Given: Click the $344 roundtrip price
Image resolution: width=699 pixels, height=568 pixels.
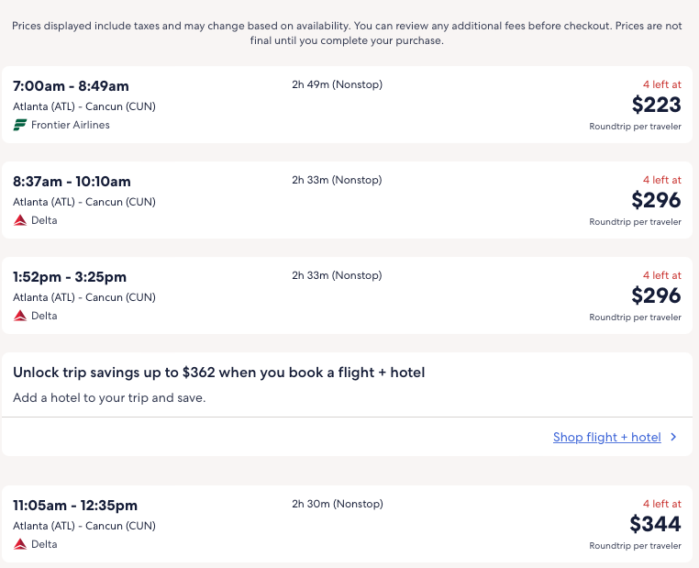Looking at the screenshot, I should (x=655, y=524).
